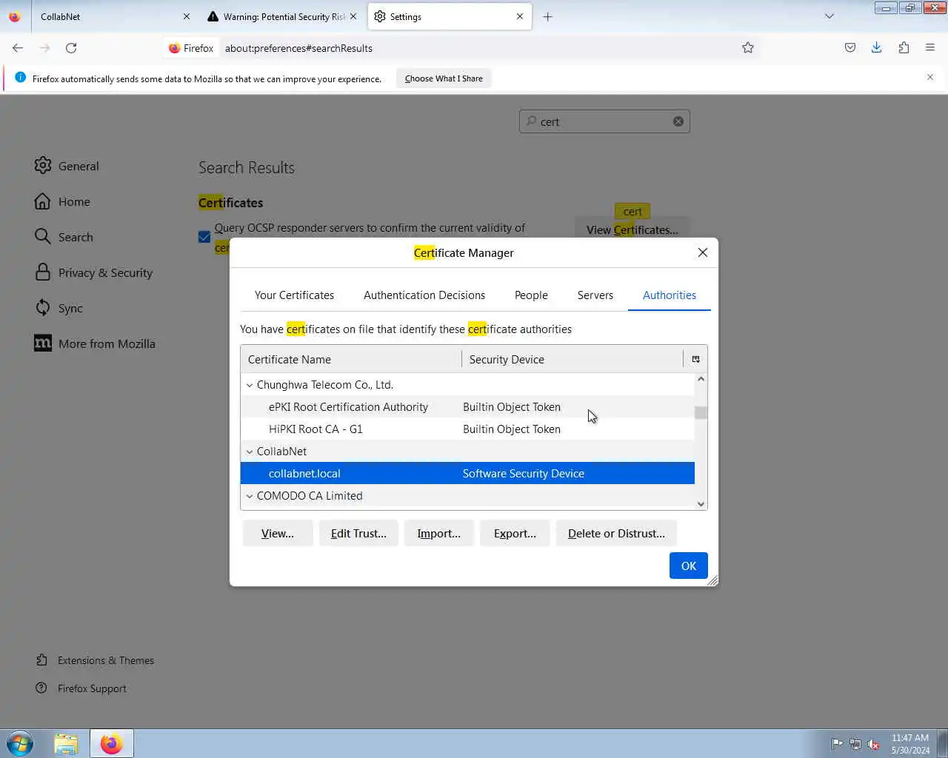The height and width of the screenshot is (758, 948).
Task: Click the Action Center flag tray icon
Action: [x=837, y=744]
